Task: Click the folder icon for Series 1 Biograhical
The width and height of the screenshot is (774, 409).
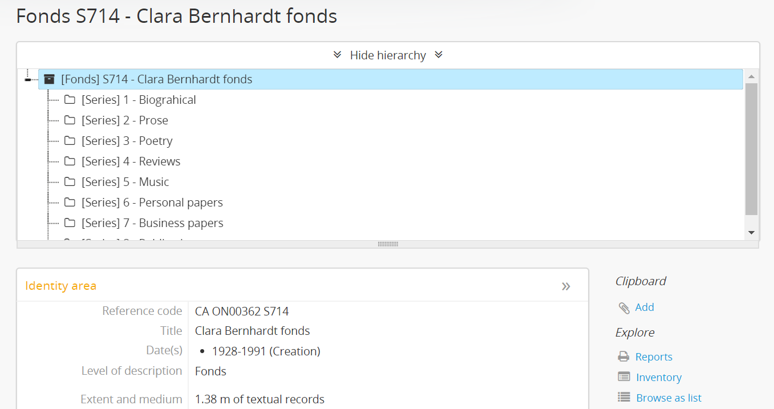Action: tap(70, 100)
